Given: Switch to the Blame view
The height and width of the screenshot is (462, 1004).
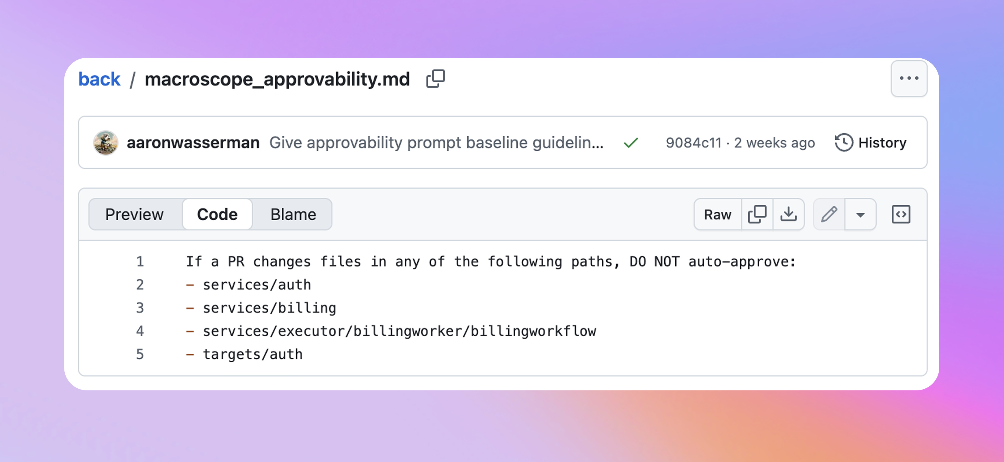Looking at the screenshot, I should pyautogui.click(x=293, y=214).
